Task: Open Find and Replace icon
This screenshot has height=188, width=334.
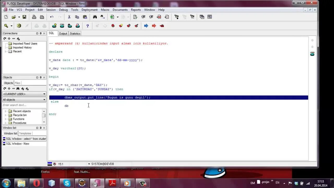Action: tap(103, 17)
